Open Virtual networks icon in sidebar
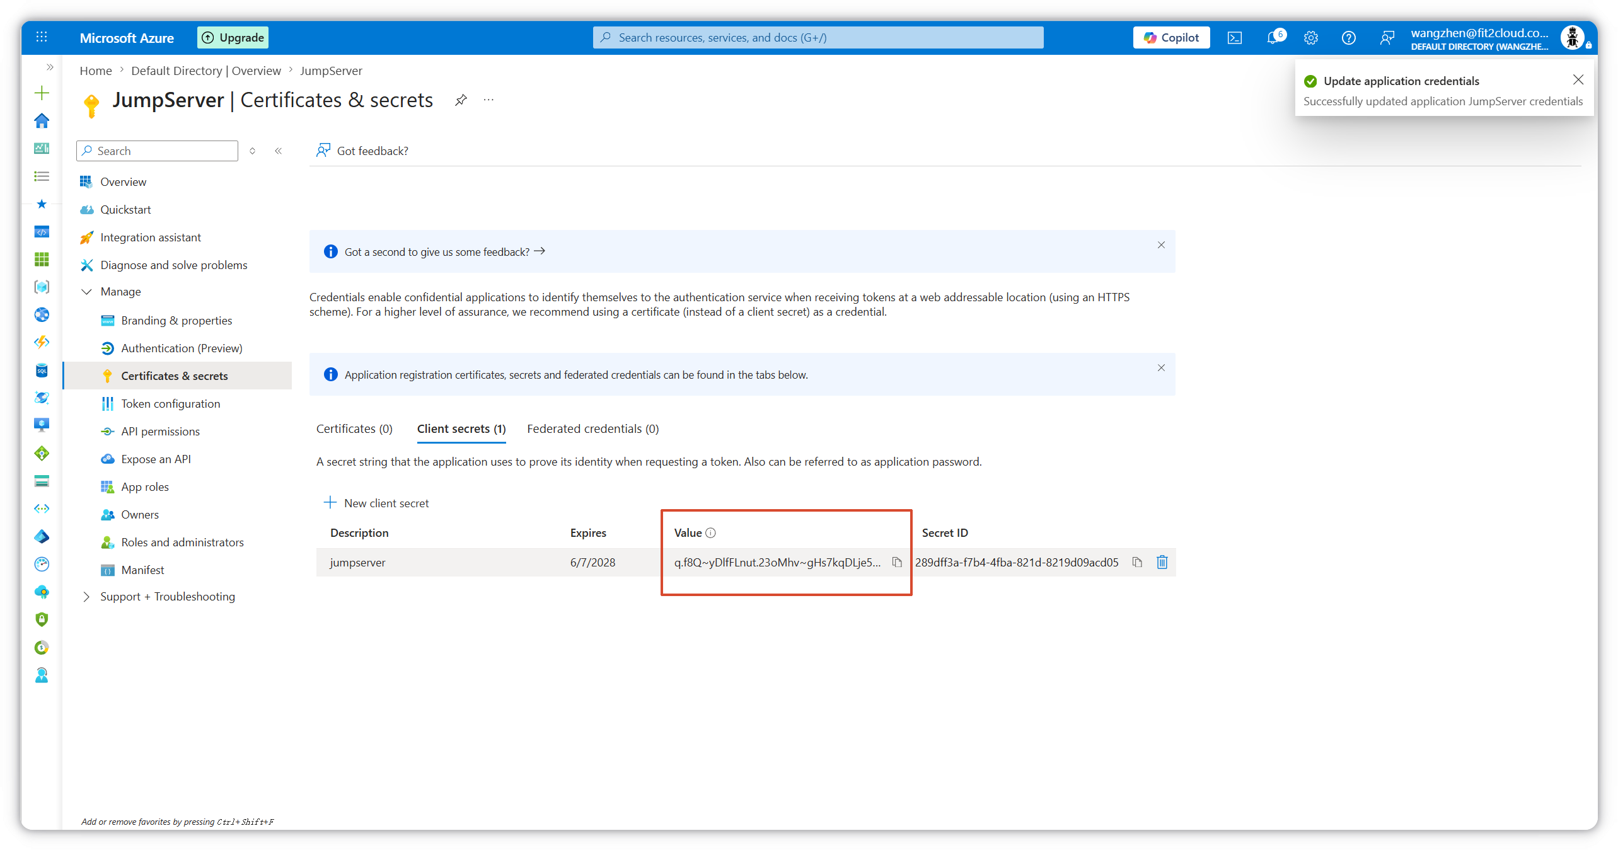 (42, 508)
